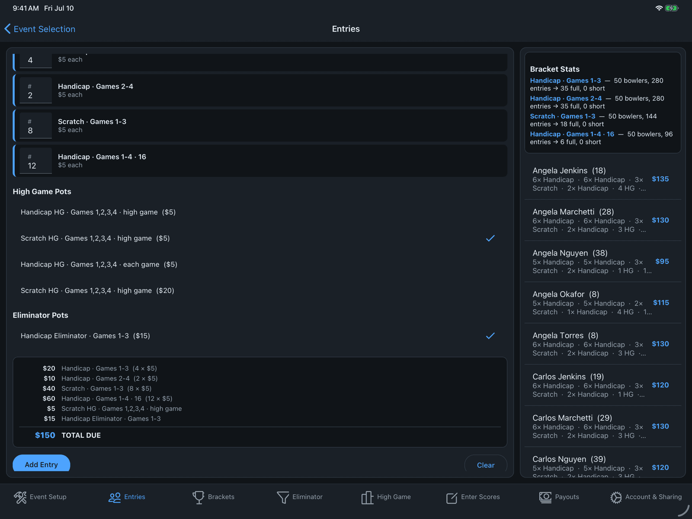The width and height of the screenshot is (692, 519).
Task: Uncheck Scratch HG high game $5 pot
Action: (259, 238)
